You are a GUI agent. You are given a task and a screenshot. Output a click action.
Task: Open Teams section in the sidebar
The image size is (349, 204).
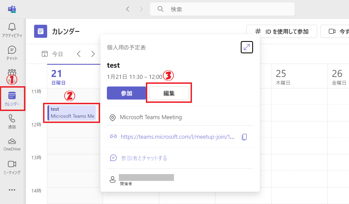(x=12, y=76)
